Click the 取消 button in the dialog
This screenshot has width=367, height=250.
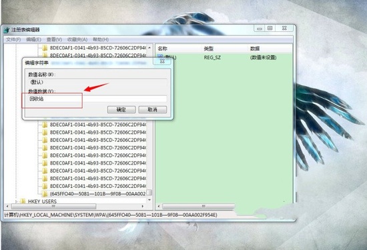pyautogui.click(x=152, y=110)
